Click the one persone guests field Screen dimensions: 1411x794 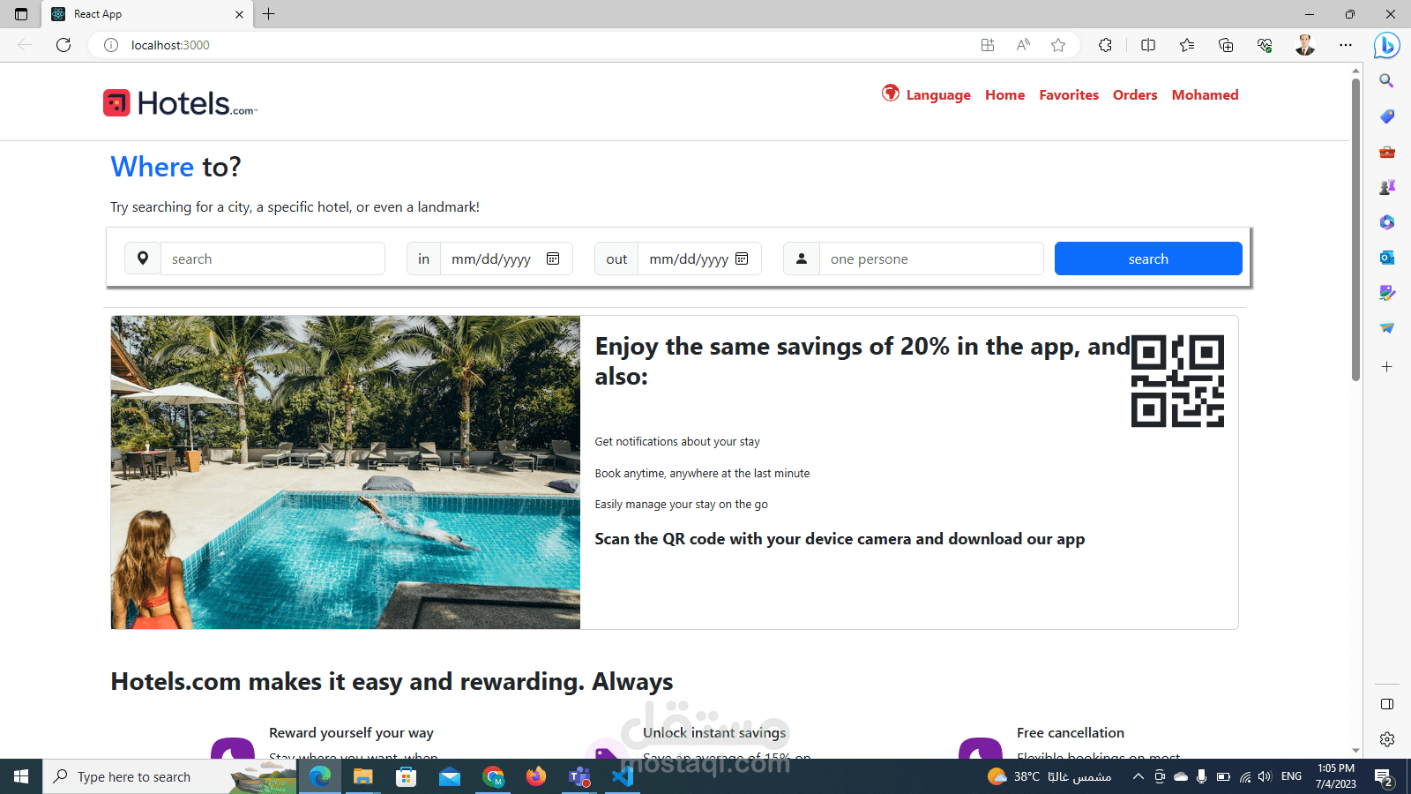pyautogui.click(x=931, y=258)
